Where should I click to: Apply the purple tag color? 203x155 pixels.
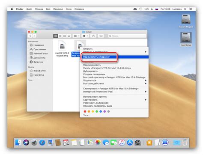(104, 111)
